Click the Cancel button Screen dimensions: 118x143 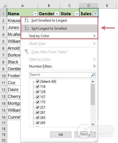[85, 135]
